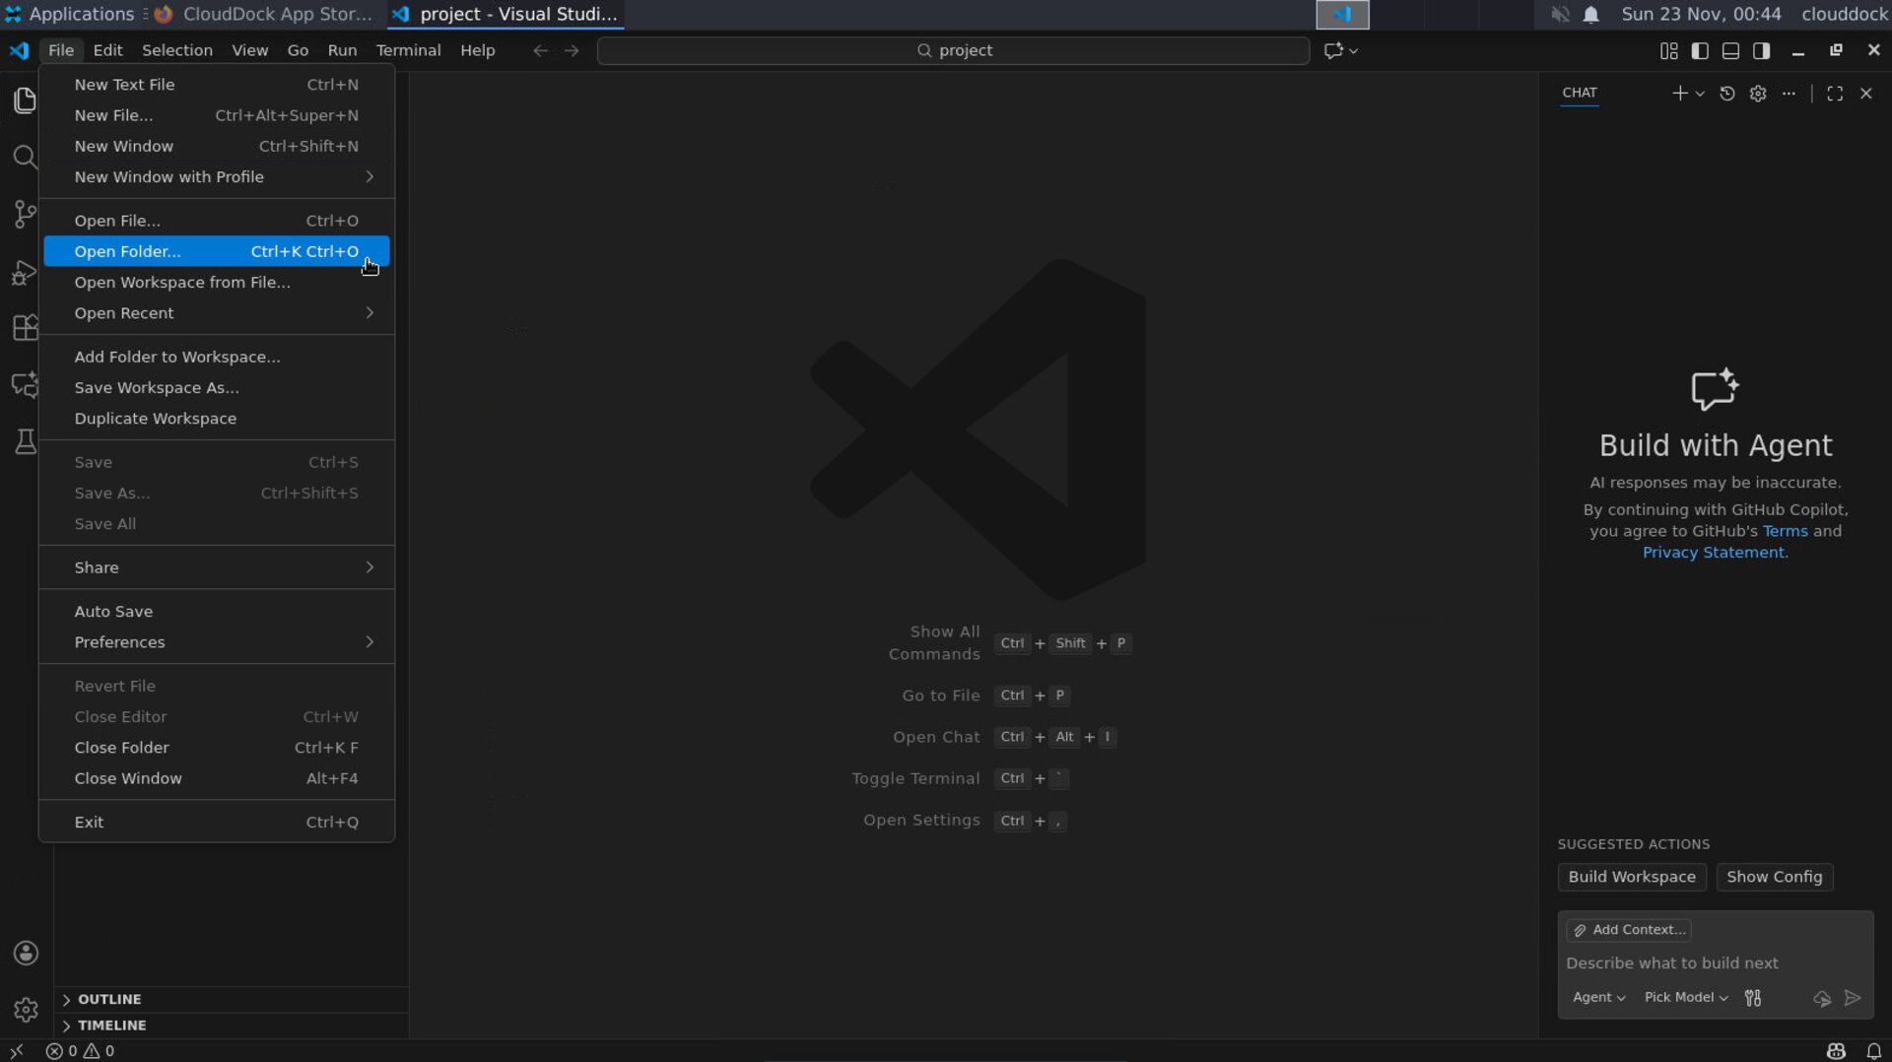Open the Terminal menu in menu bar
The width and height of the screenshot is (1892, 1062).
[x=408, y=50]
